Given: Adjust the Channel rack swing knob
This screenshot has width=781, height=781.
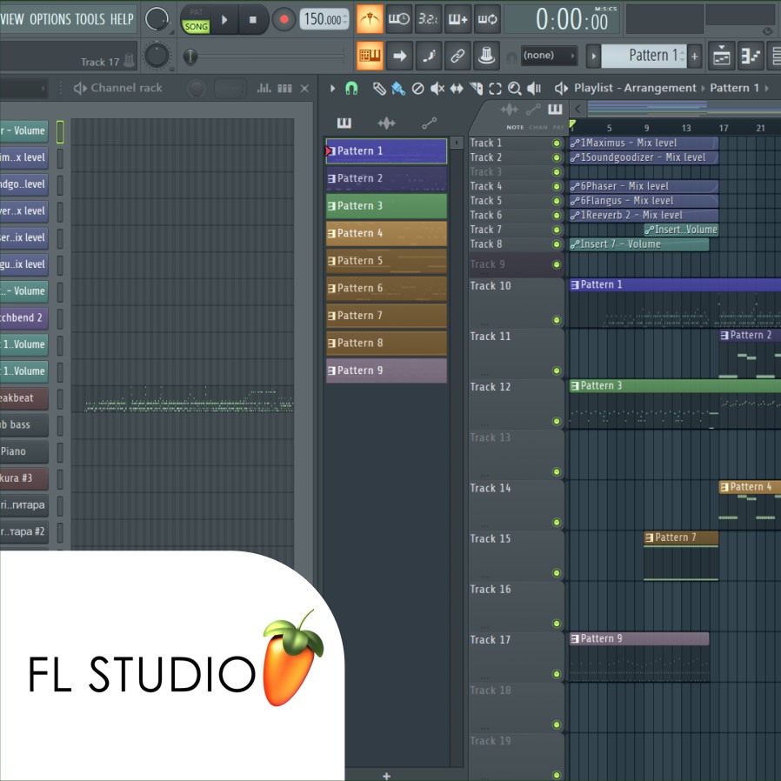Looking at the screenshot, I should click(197, 90).
